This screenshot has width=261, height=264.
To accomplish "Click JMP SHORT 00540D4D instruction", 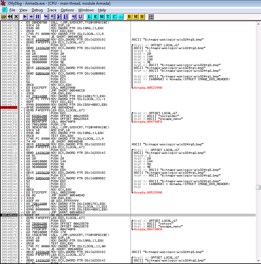I will 68,195.
